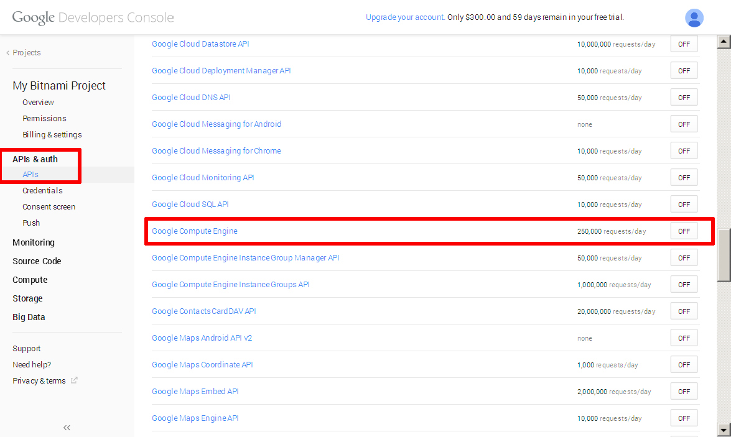The image size is (731, 437).
Task: Open Billing & settings page
Action: (52, 135)
